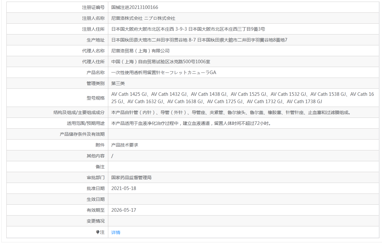
Task: Select agent address 冰克路500号1006室
Action: (x=161, y=62)
